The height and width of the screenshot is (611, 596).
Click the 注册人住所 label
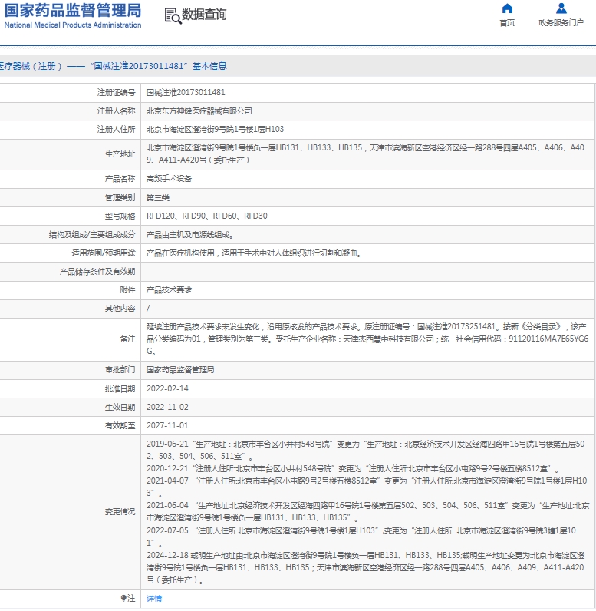click(116, 130)
